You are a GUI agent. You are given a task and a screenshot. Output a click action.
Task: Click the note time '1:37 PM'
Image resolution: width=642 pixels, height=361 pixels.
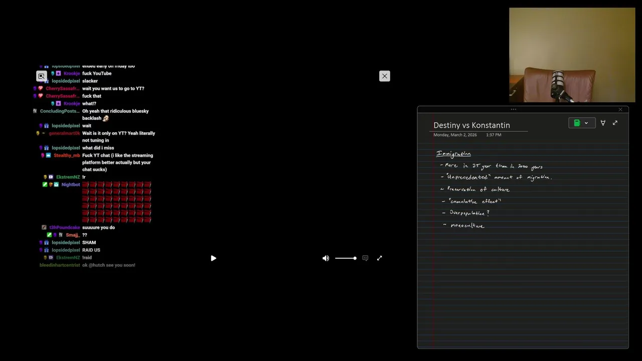494,135
